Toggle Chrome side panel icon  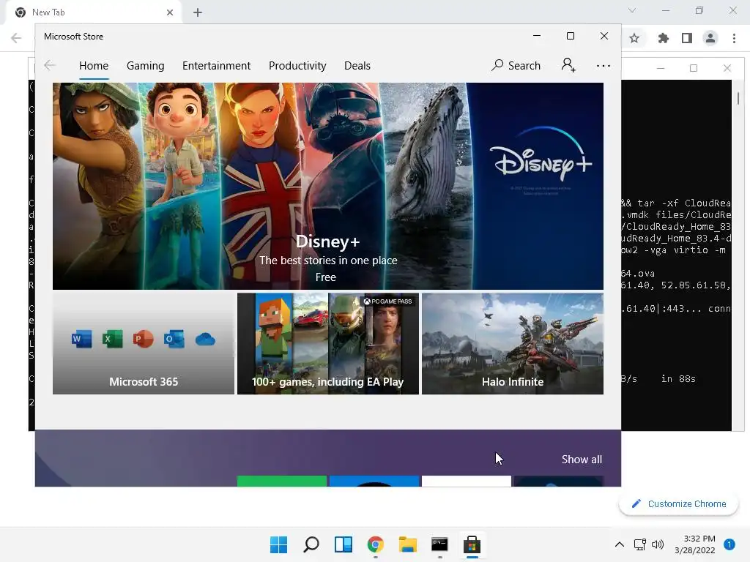[x=687, y=38]
